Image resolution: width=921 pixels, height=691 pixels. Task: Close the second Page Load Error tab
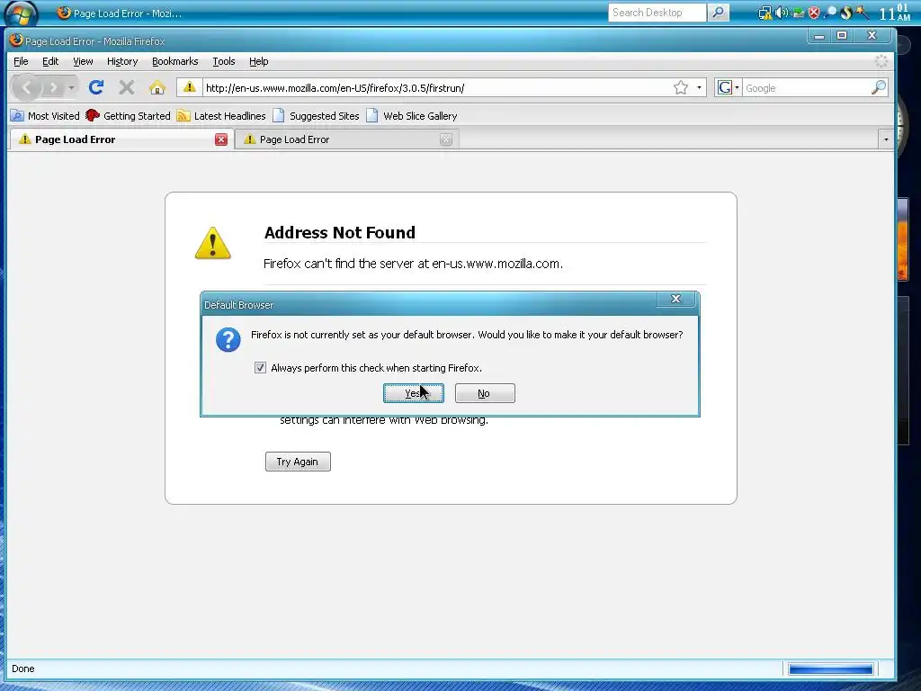(x=446, y=139)
